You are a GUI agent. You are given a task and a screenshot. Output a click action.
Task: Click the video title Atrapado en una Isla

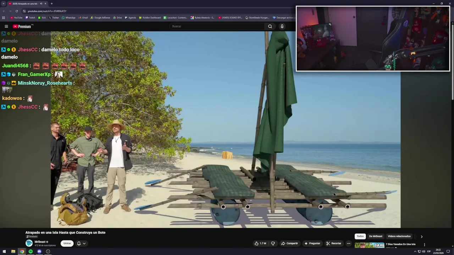pyautogui.click(x=65, y=233)
